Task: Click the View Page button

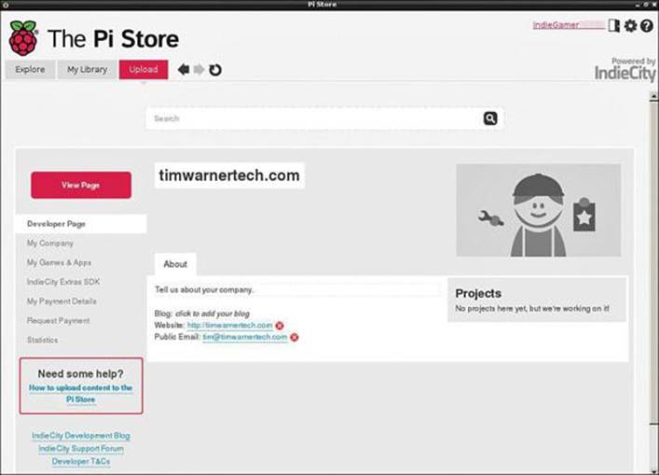Action: pyautogui.click(x=81, y=185)
